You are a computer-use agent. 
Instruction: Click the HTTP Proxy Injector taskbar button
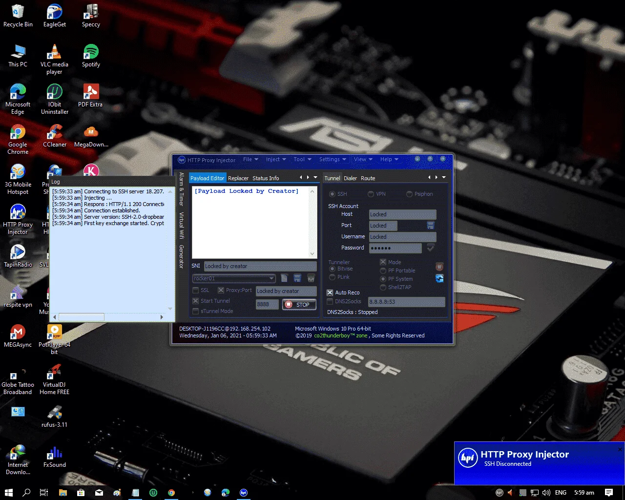click(244, 492)
